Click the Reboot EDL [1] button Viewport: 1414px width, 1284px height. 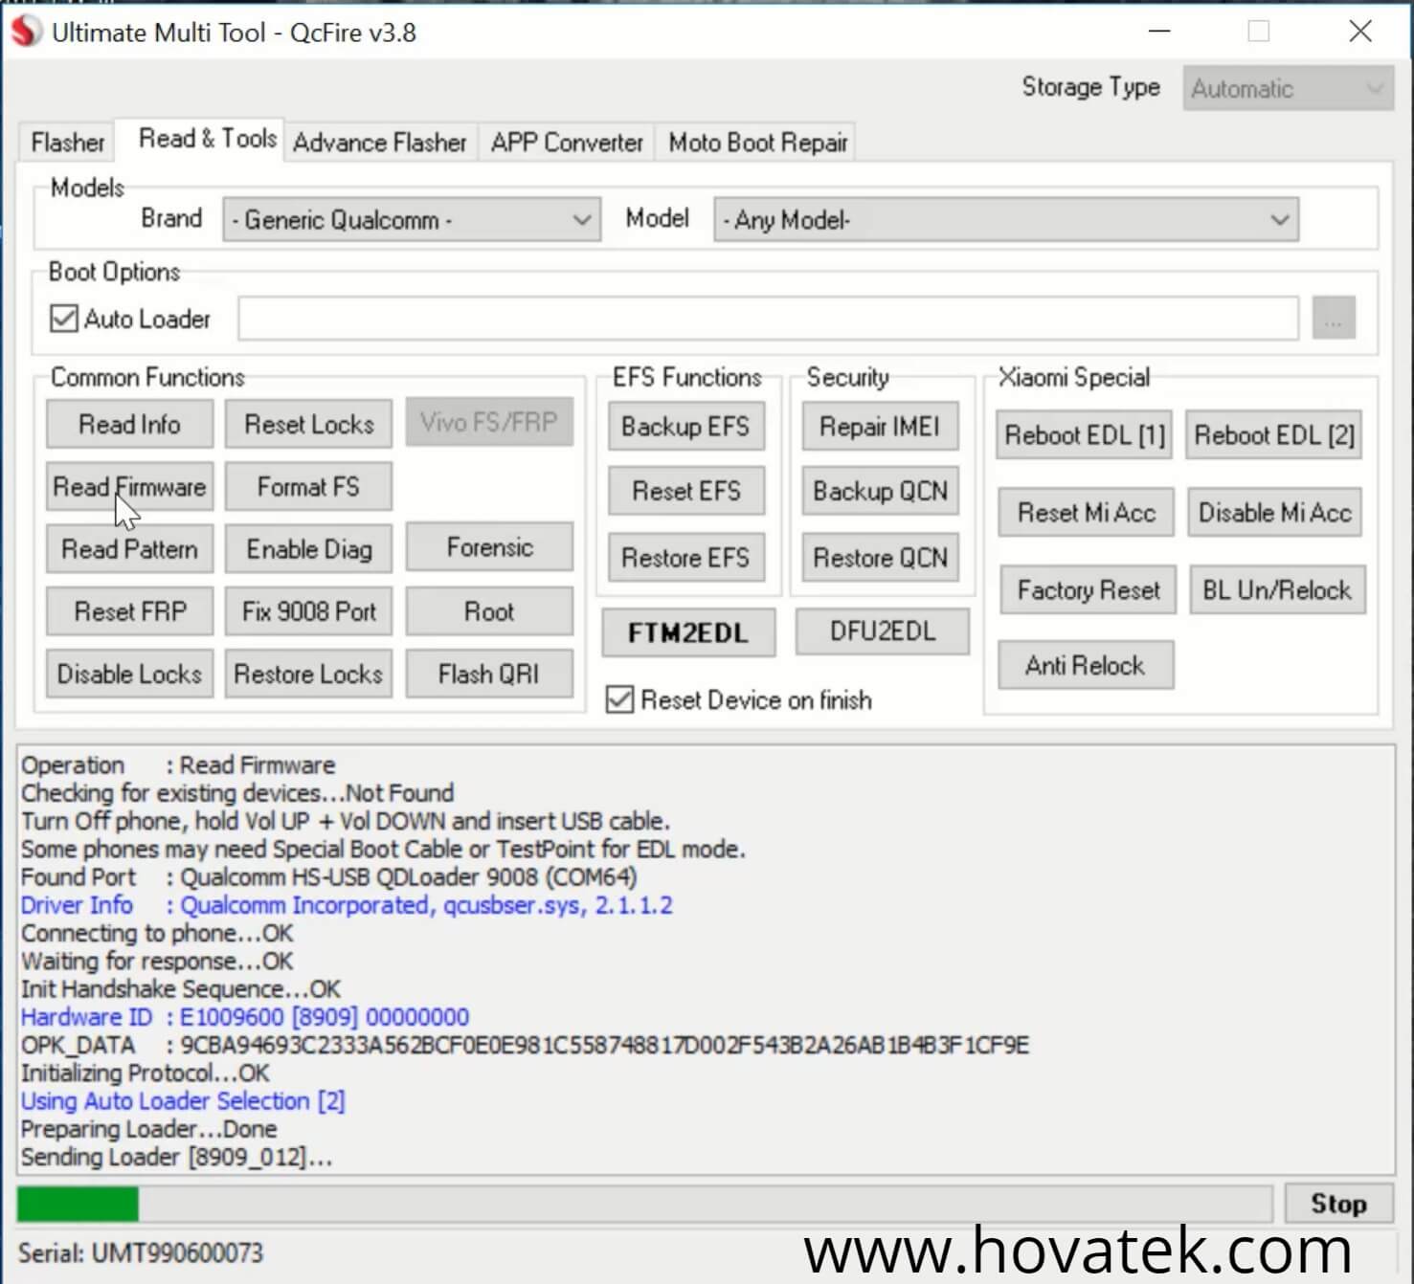click(x=1085, y=435)
